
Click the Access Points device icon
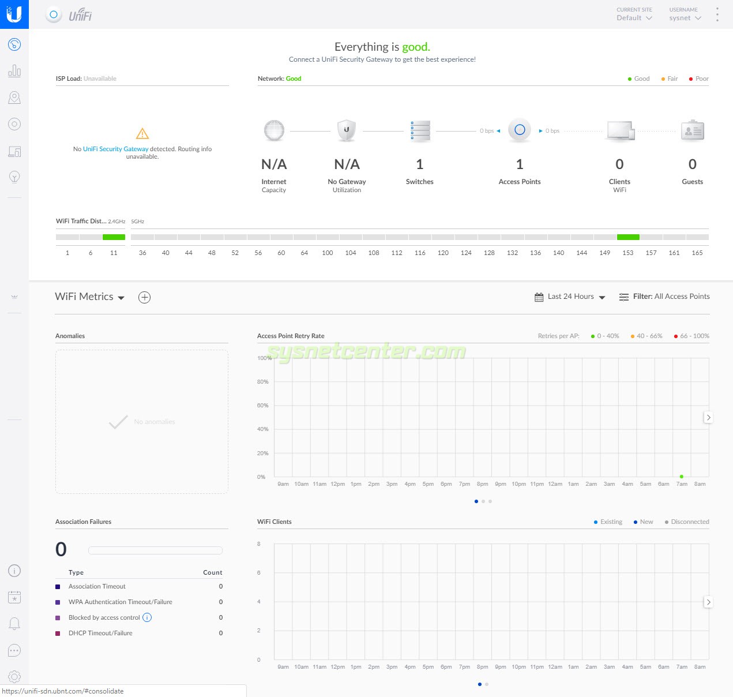tap(520, 130)
